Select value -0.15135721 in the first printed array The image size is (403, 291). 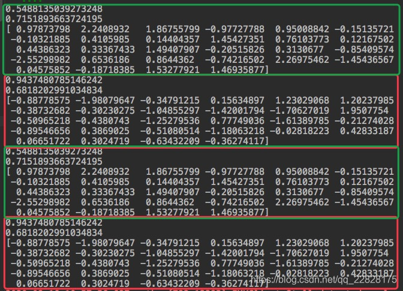(364, 29)
